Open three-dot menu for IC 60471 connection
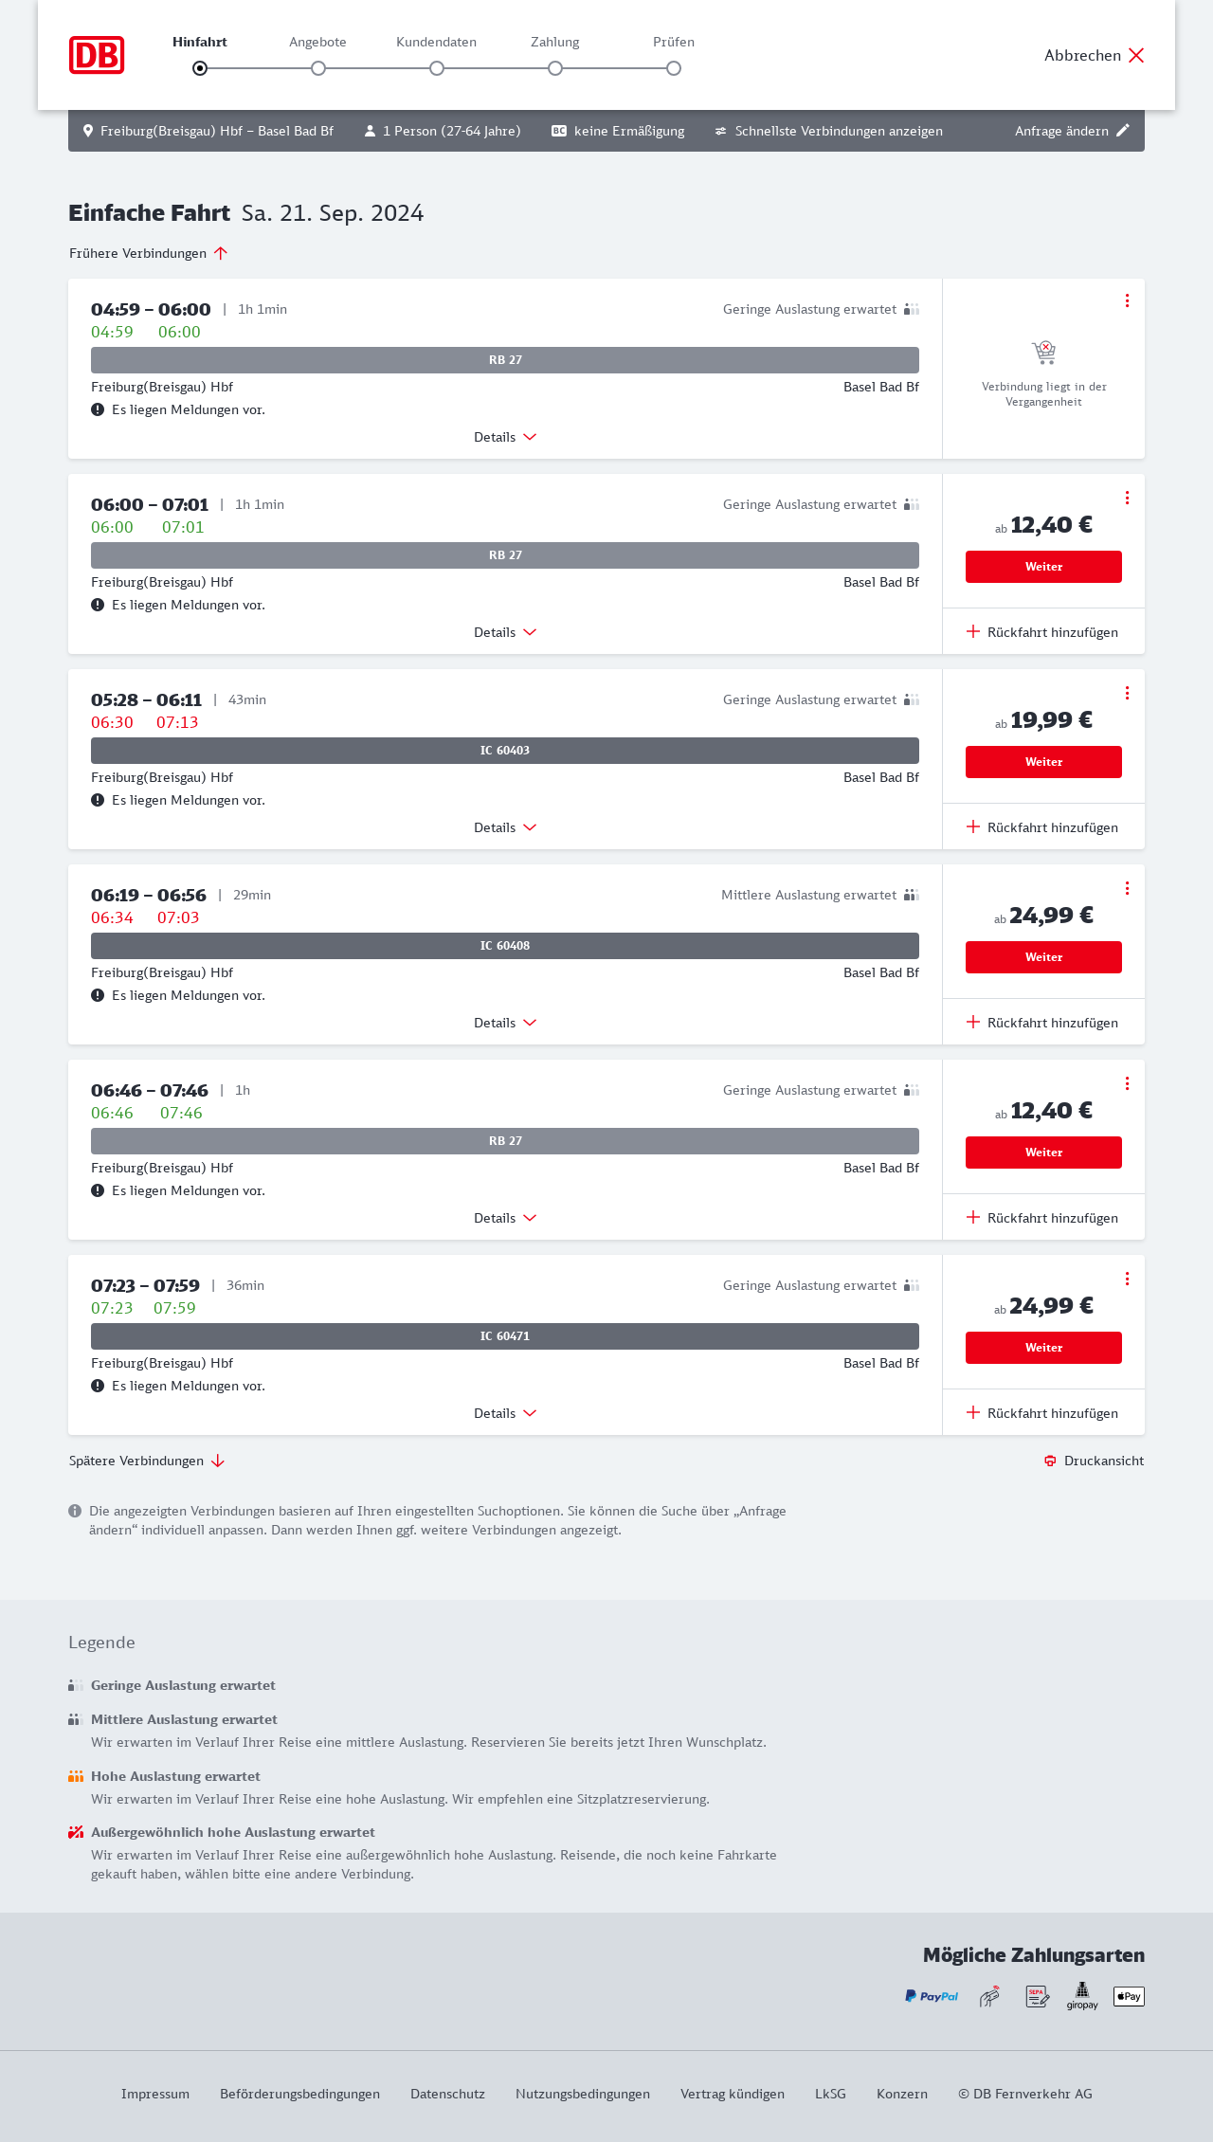 [x=1127, y=1279]
